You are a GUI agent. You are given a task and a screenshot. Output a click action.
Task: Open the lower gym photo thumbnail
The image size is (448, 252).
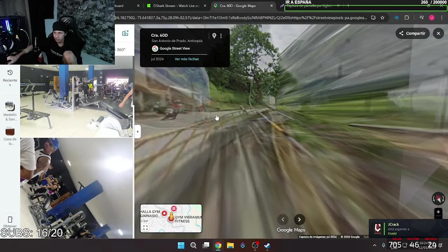click(x=76, y=188)
